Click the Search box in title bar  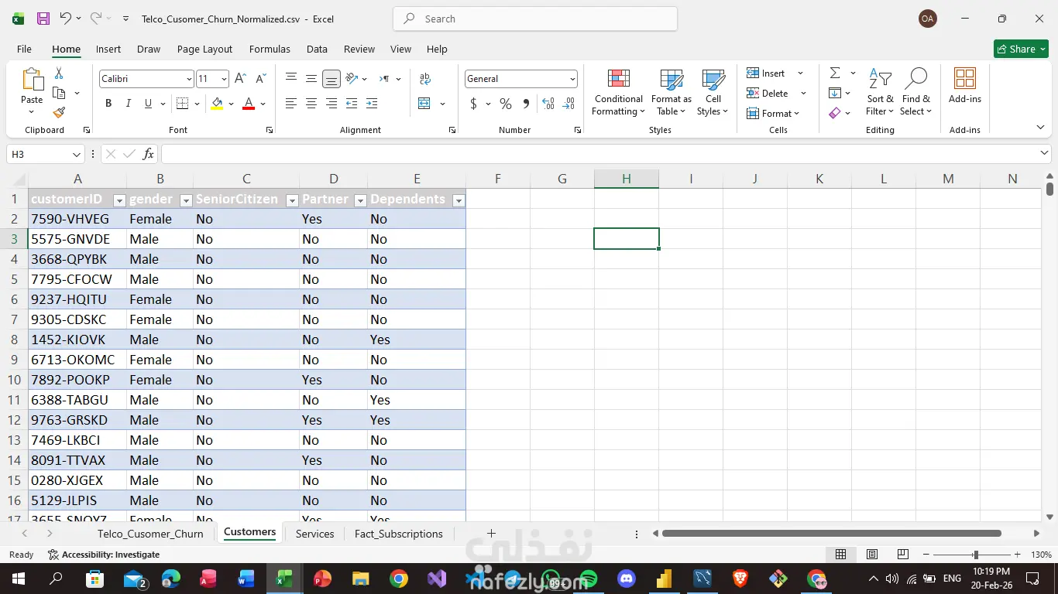[x=535, y=19]
